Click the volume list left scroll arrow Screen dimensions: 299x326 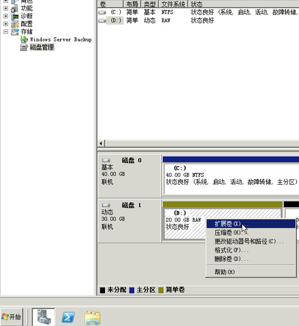click(x=101, y=143)
